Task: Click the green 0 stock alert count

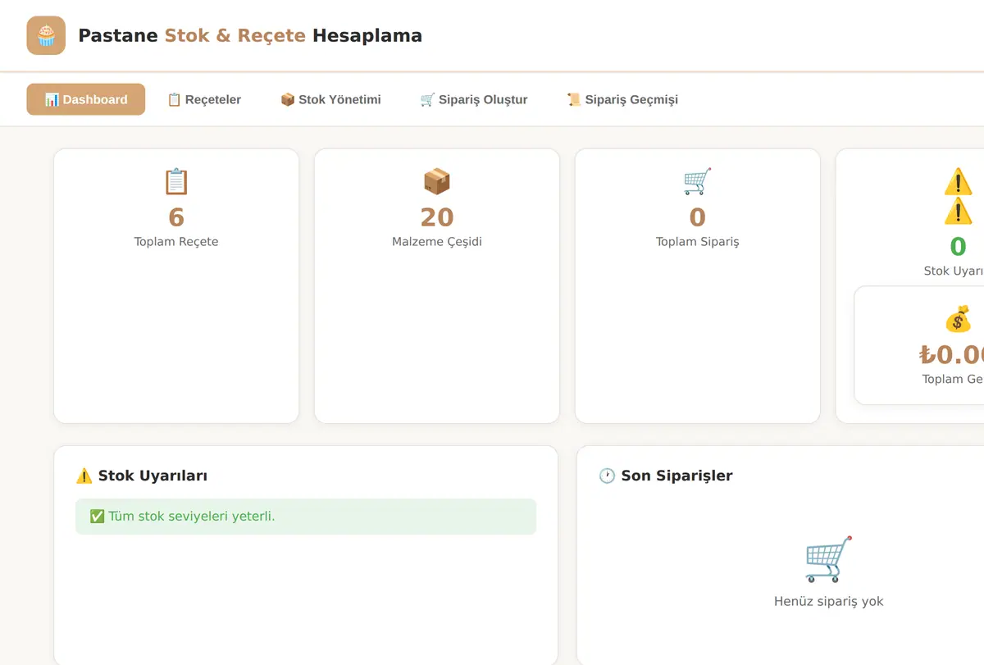Action: pos(958,247)
